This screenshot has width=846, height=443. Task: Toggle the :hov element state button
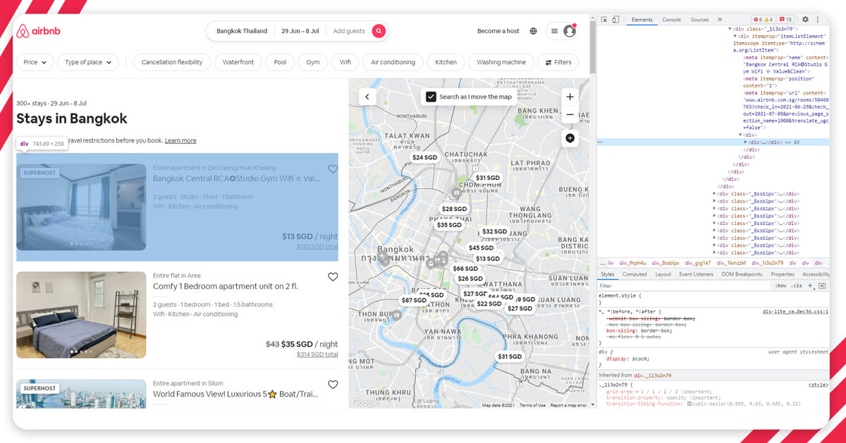coord(780,286)
